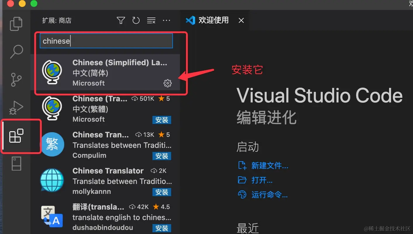Click the 翻译(transla... extension title
This screenshot has height=234, width=413.
[98, 207]
